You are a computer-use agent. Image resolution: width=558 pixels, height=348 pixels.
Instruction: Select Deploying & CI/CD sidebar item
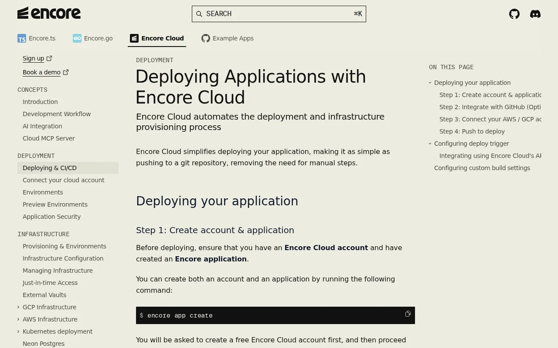coord(68,168)
